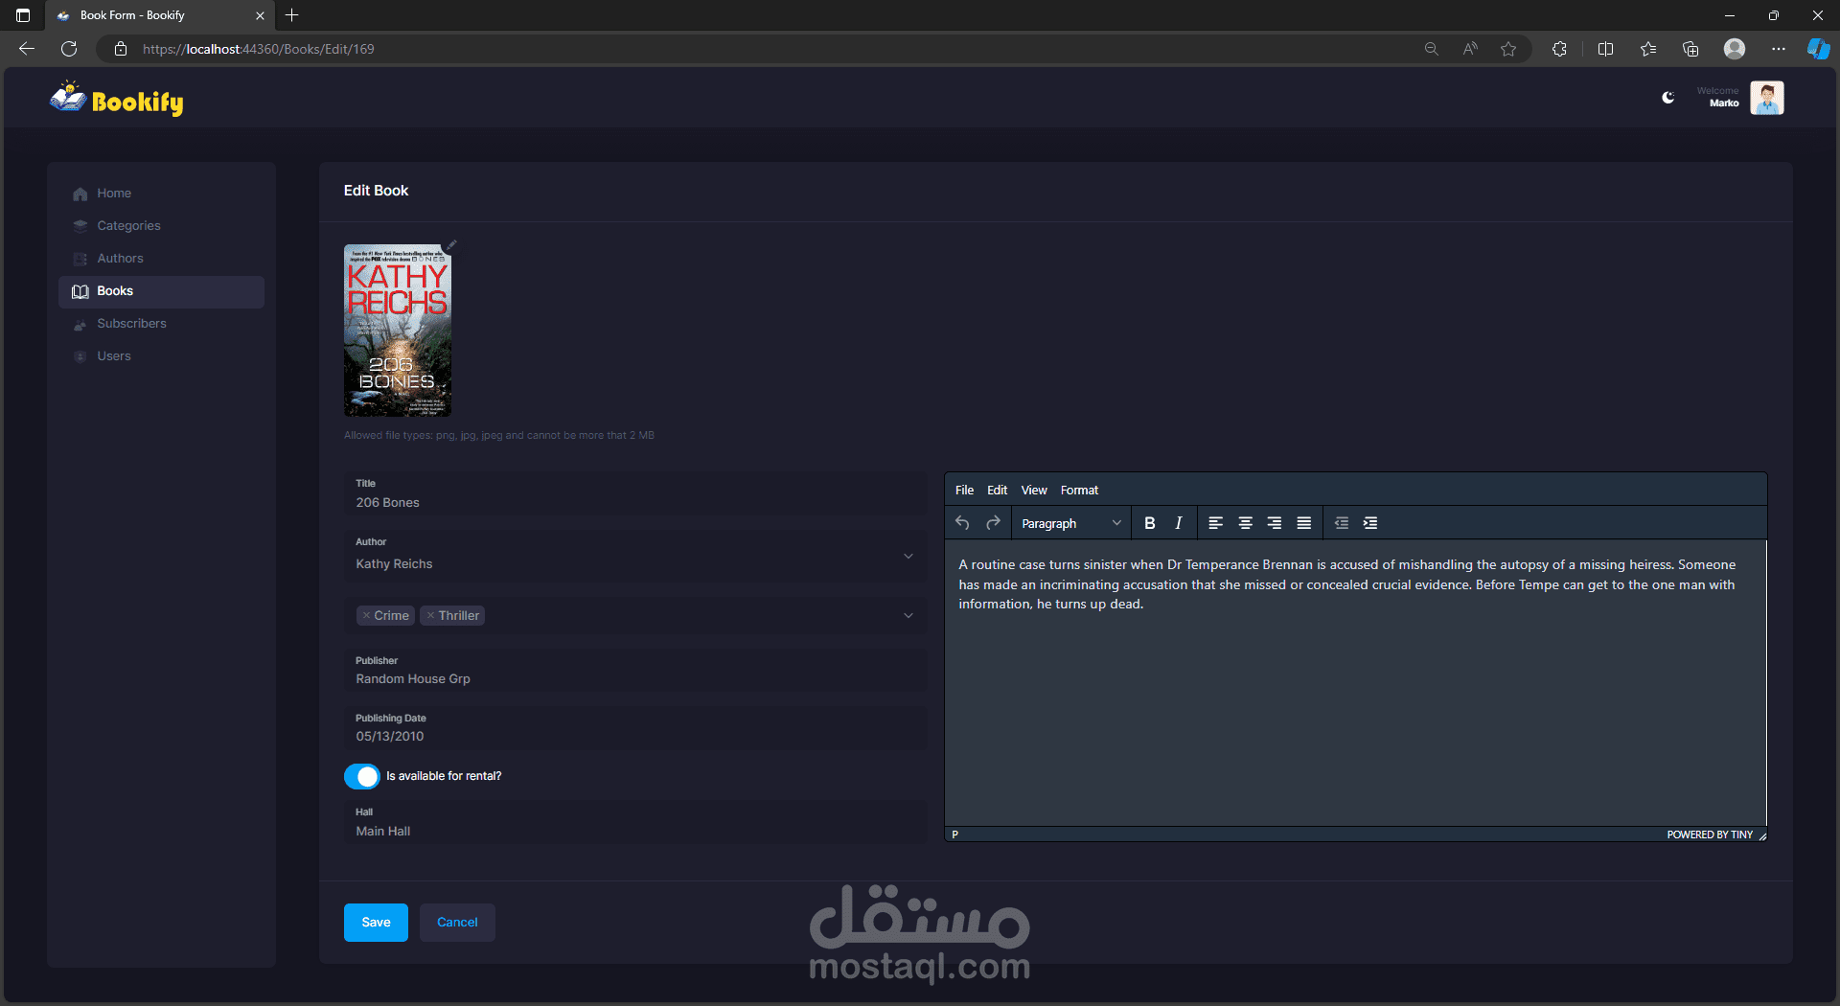Open Authors in sidebar
This screenshot has height=1006, width=1840.
(161, 259)
